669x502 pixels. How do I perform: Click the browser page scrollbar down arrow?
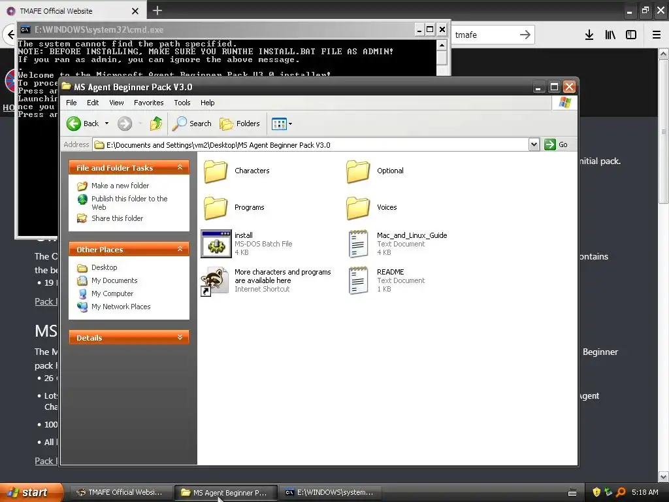664,477
